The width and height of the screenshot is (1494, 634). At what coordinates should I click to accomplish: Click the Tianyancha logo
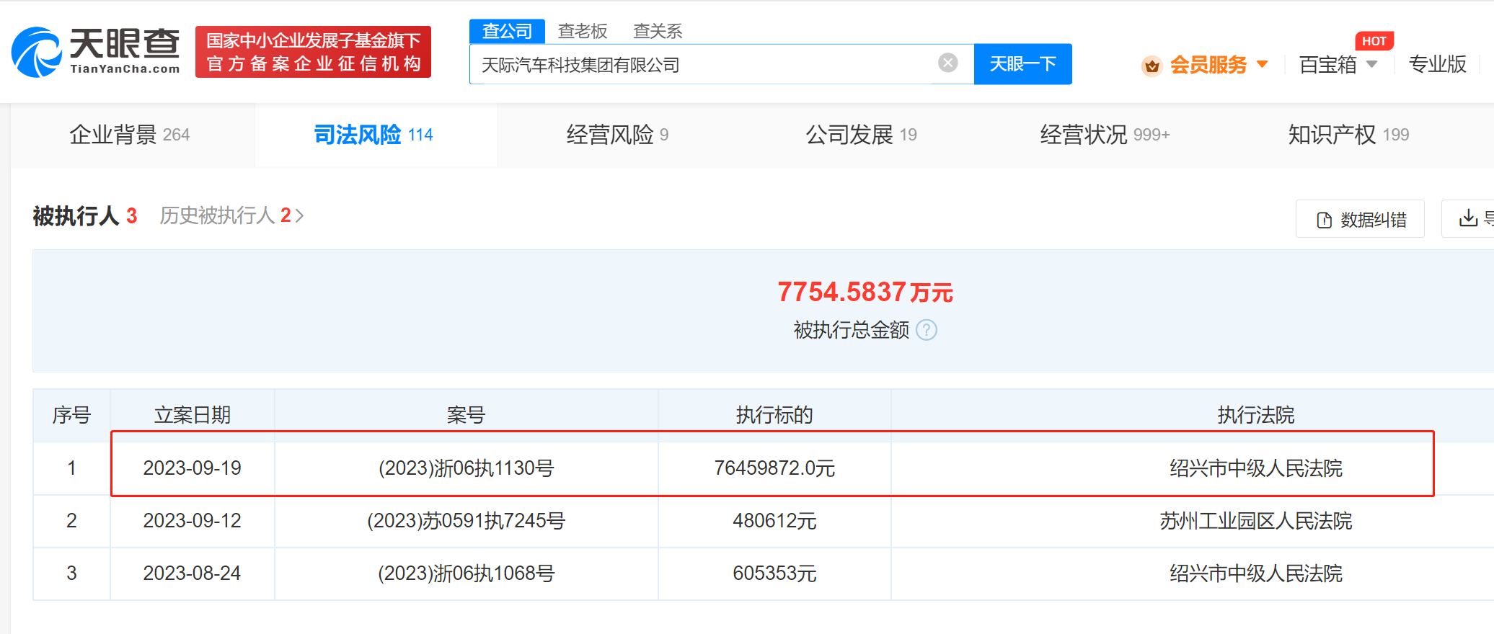[x=96, y=52]
